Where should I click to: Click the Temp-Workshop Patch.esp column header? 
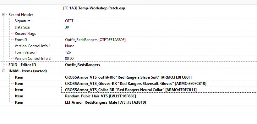(94, 8)
